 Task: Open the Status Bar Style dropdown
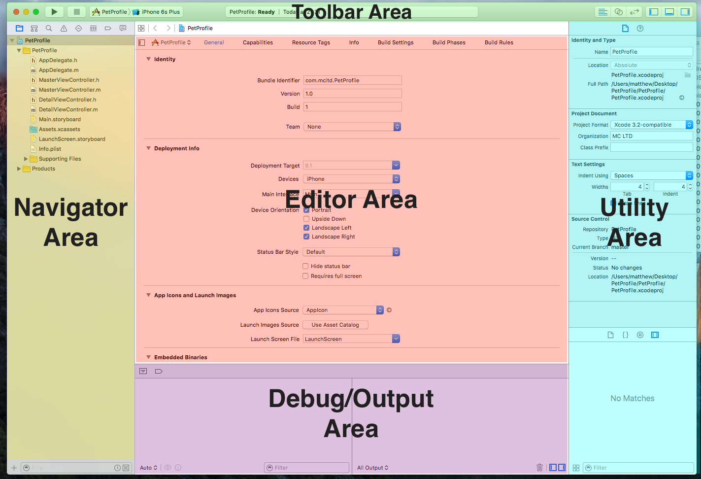(352, 252)
